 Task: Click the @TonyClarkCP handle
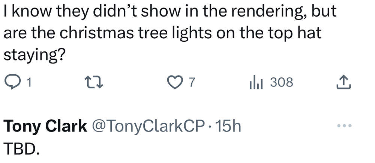(148, 127)
